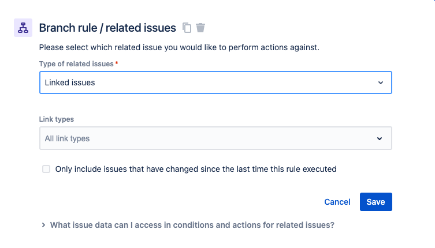The height and width of the screenshot is (248, 435).
Task: Click the 'Linked issues' selected value text
Action: coord(70,82)
